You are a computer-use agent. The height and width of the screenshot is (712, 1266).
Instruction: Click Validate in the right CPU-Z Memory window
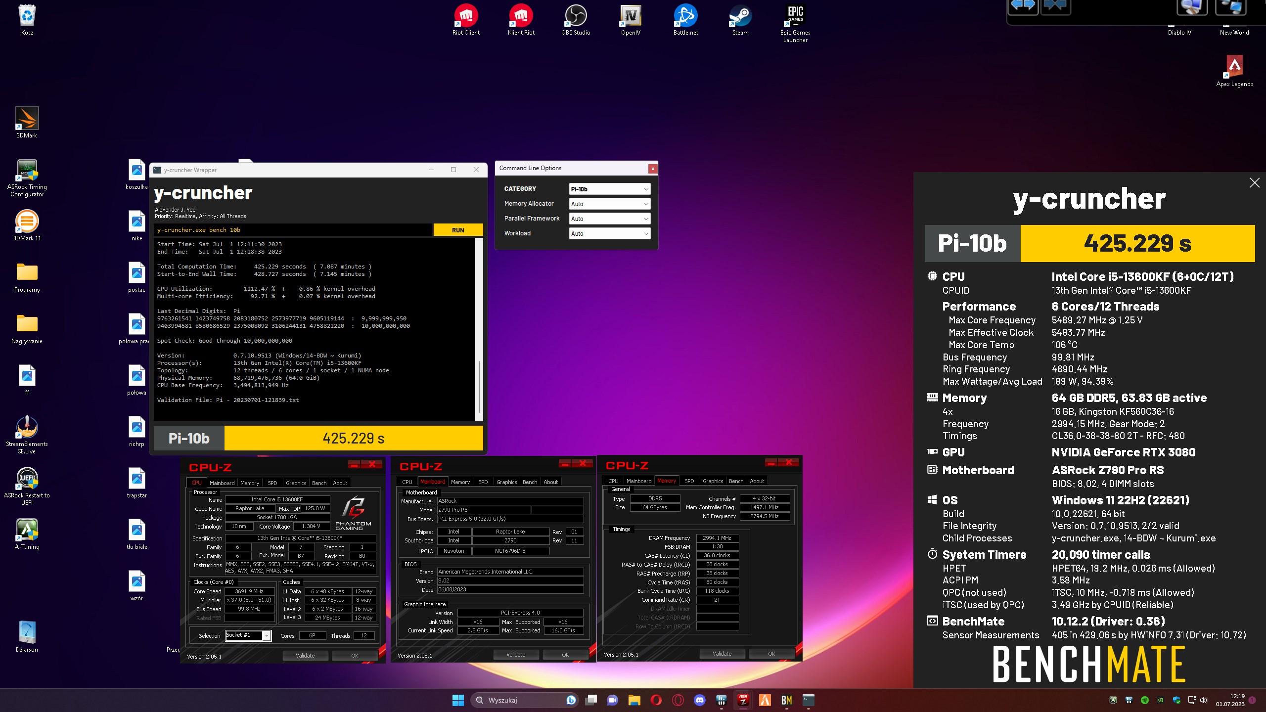722,654
